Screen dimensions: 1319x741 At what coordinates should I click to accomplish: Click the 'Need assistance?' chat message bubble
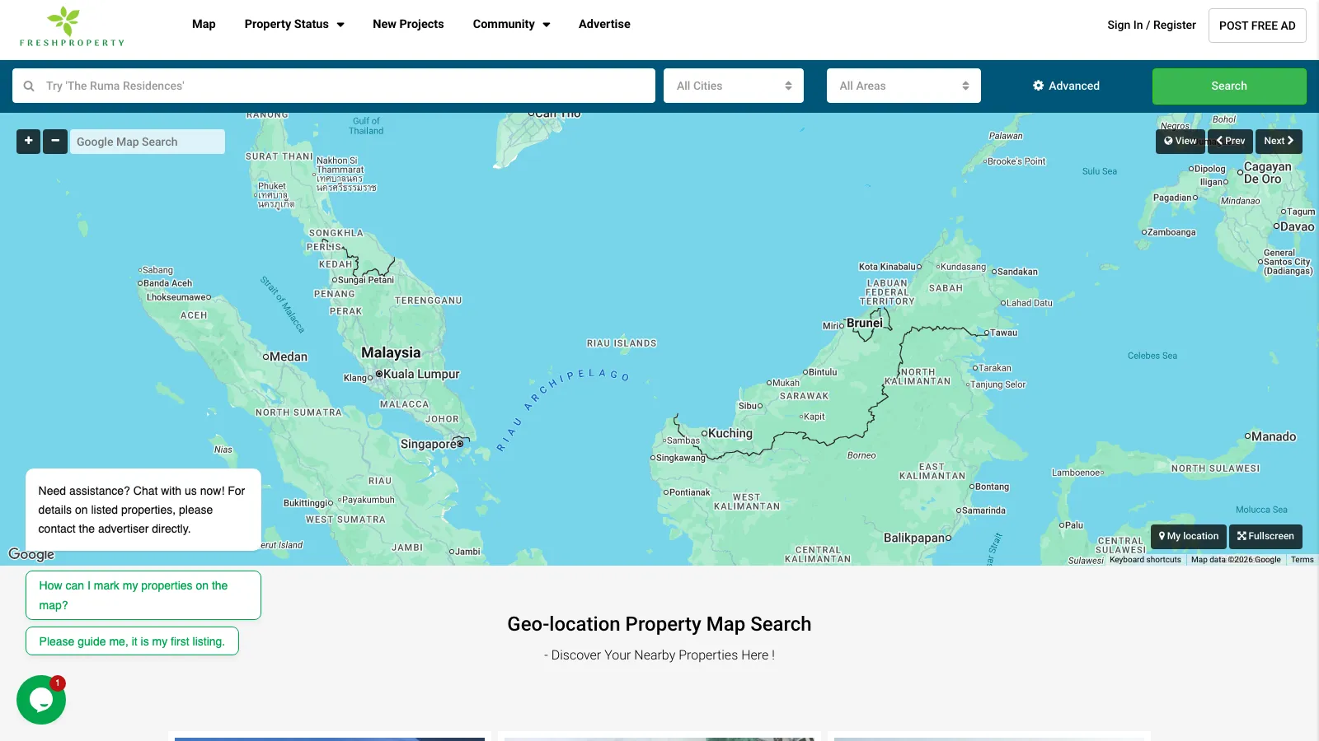(x=143, y=510)
